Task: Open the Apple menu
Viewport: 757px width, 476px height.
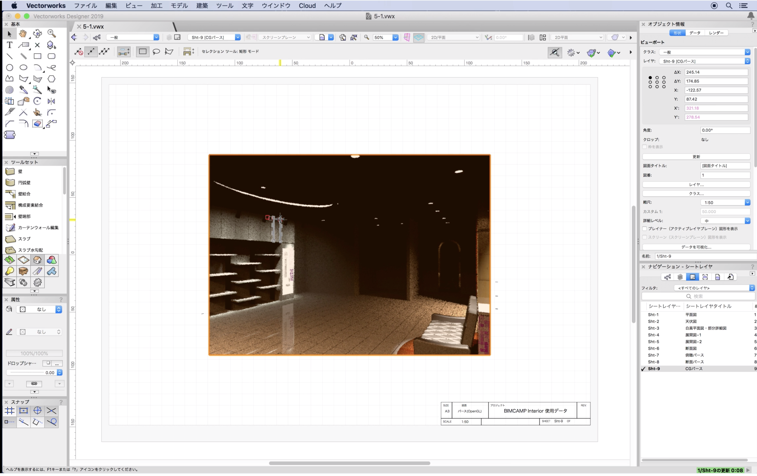Action: point(14,6)
